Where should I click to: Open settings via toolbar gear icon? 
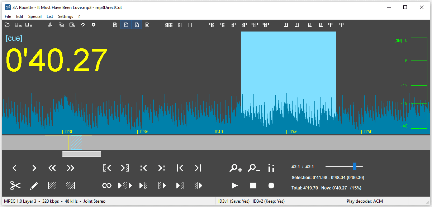[94, 25]
